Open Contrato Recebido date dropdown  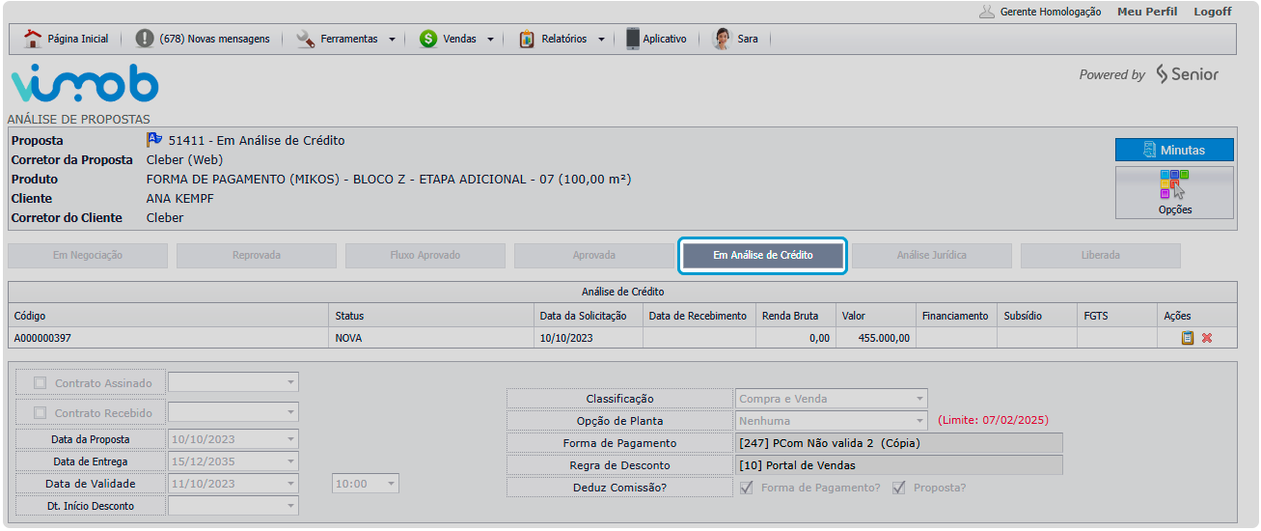290,413
